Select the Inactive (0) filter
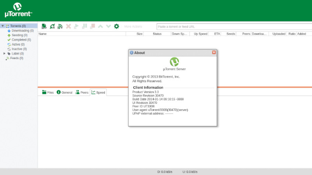Screen dimensions: 312x175 19,49
